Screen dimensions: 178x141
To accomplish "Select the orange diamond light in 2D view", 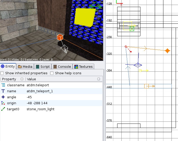I will (168, 51).
